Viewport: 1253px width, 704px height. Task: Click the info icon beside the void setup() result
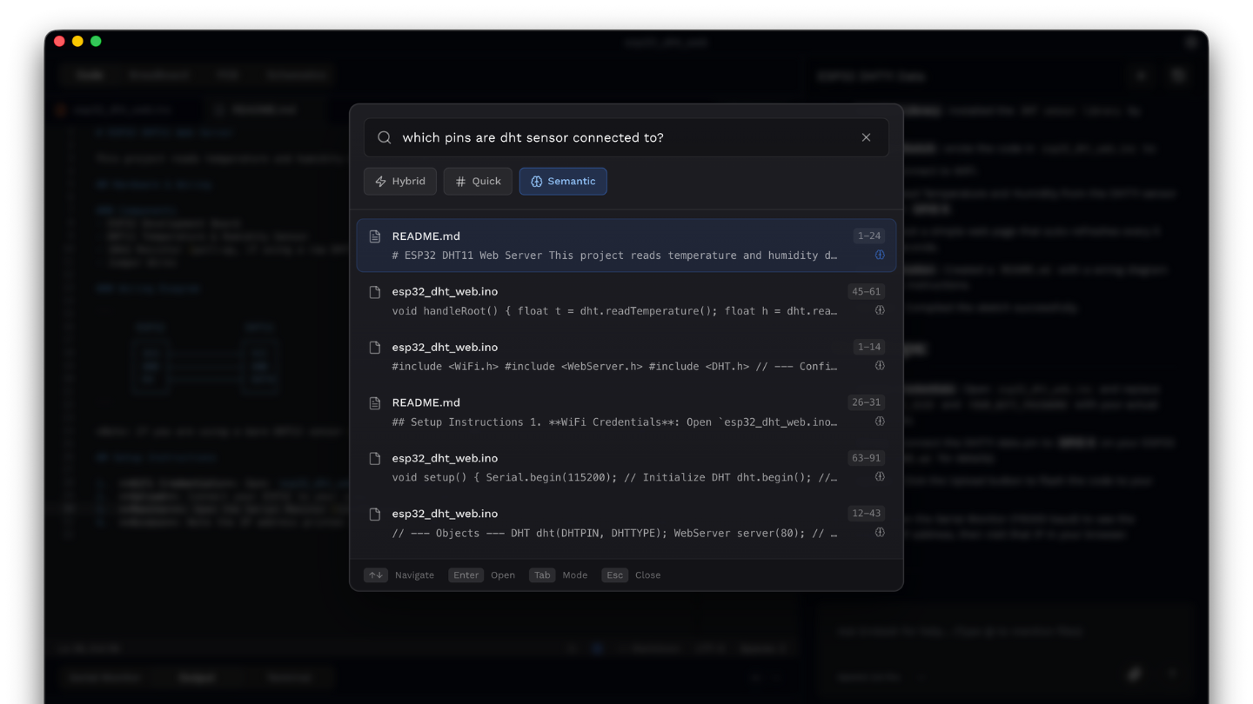[879, 476]
